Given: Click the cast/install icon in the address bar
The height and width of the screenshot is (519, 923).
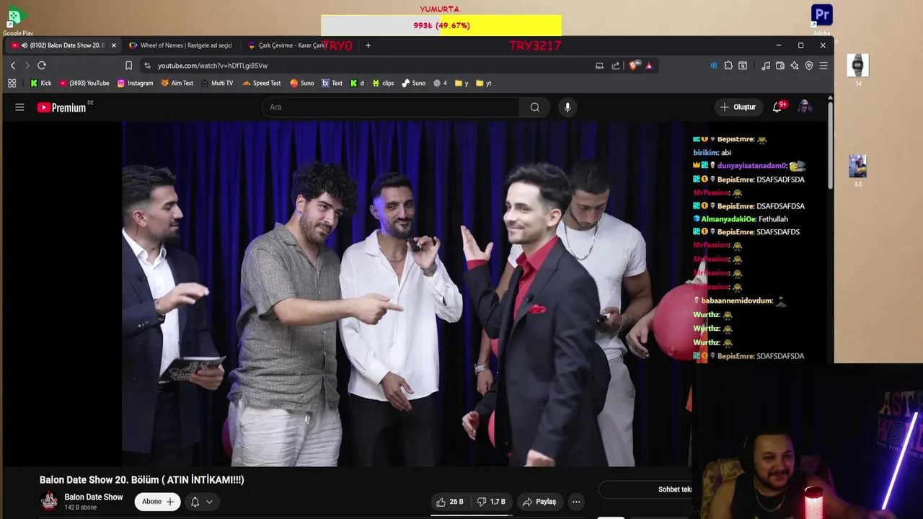Looking at the screenshot, I should [599, 66].
